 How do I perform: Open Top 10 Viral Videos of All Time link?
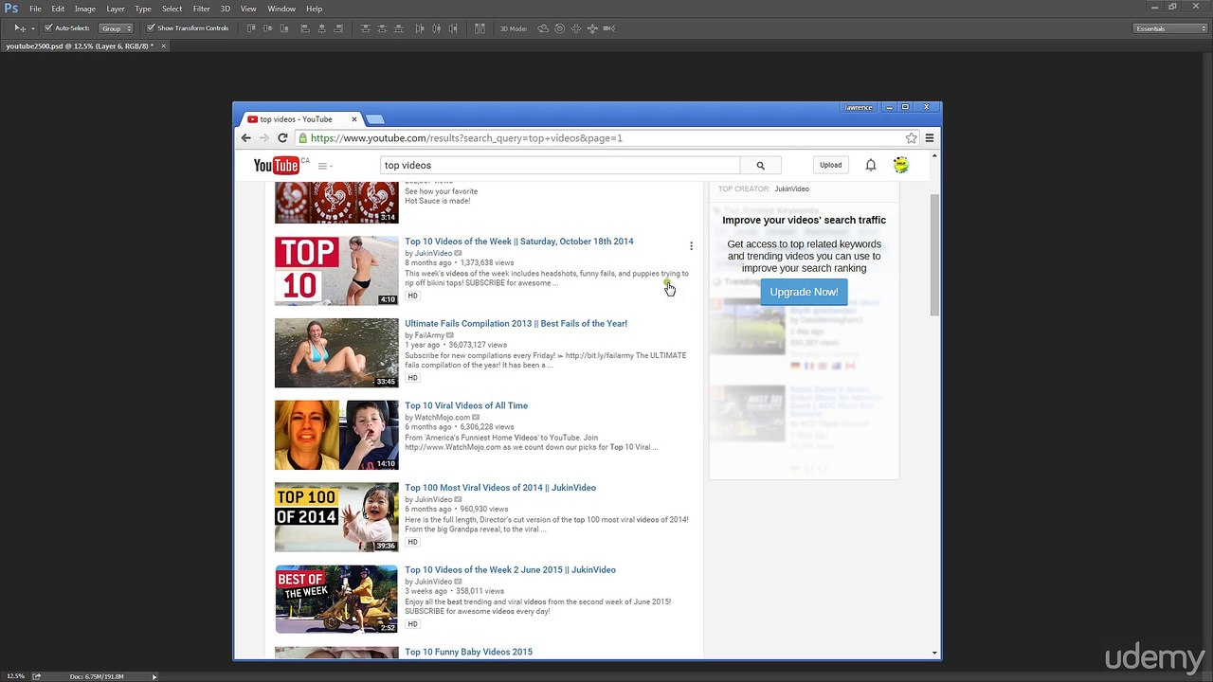[466, 405]
